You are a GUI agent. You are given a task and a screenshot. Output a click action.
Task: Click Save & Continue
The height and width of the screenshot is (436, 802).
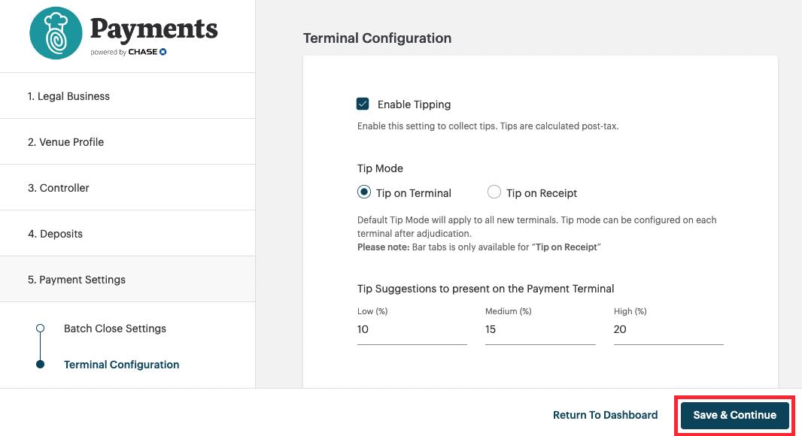point(734,414)
